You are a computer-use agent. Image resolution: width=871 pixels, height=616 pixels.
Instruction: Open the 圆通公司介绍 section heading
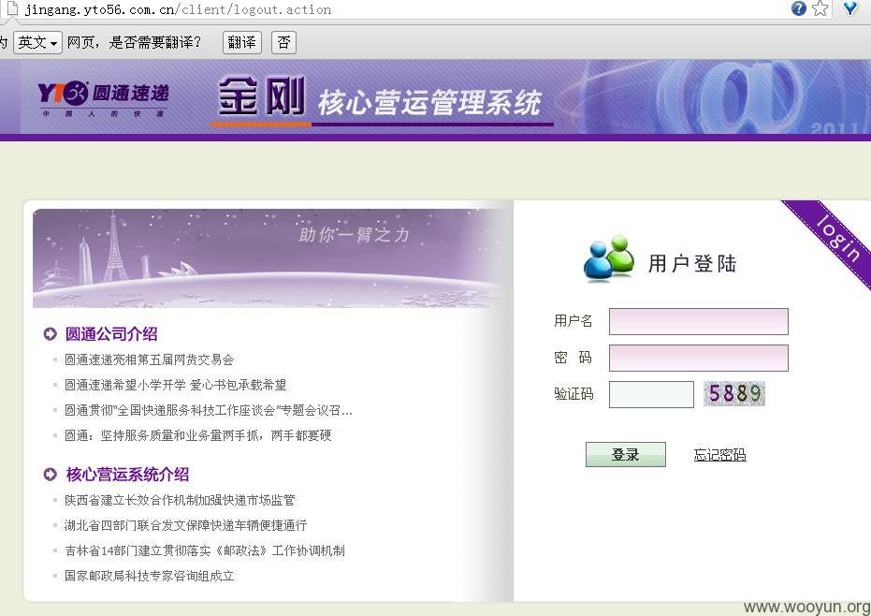point(111,333)
